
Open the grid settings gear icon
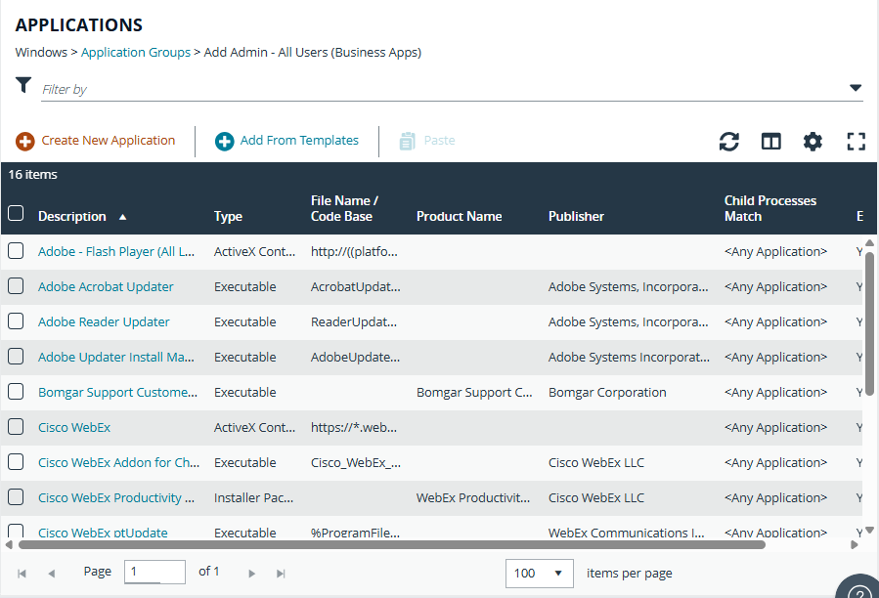point(813,141)
